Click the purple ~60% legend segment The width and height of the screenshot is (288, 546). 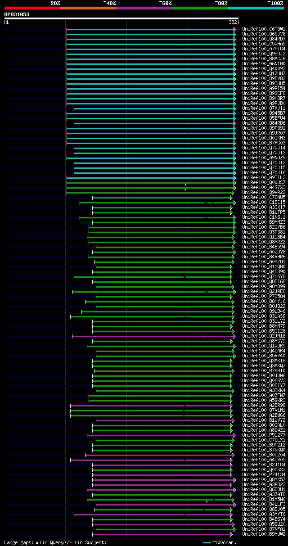click(144, 8)
